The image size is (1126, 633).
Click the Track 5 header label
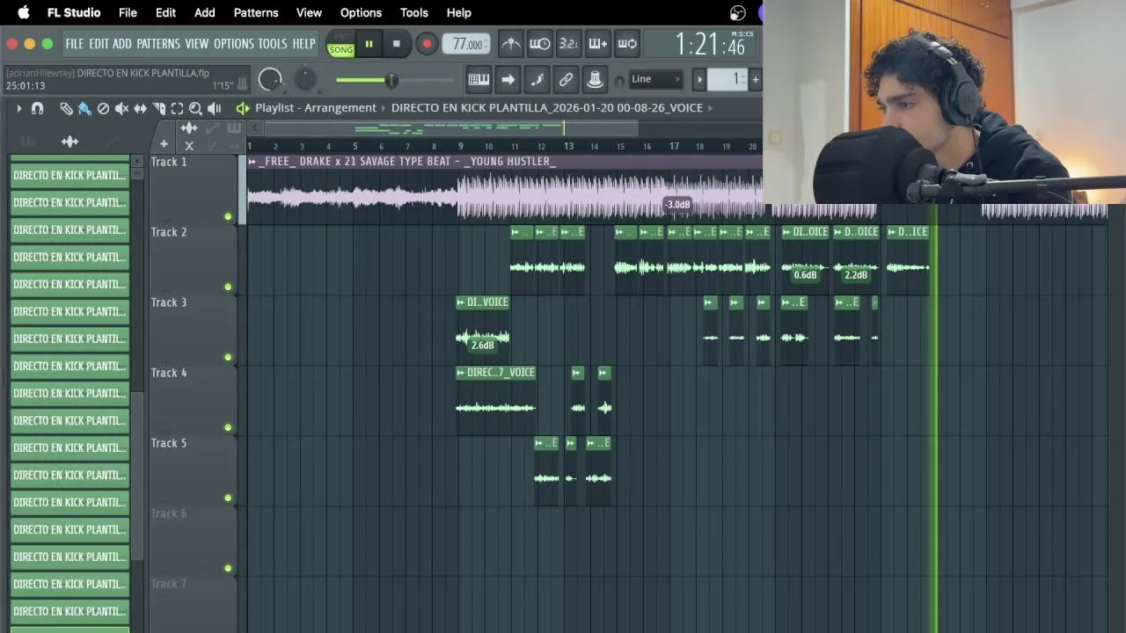169,443
